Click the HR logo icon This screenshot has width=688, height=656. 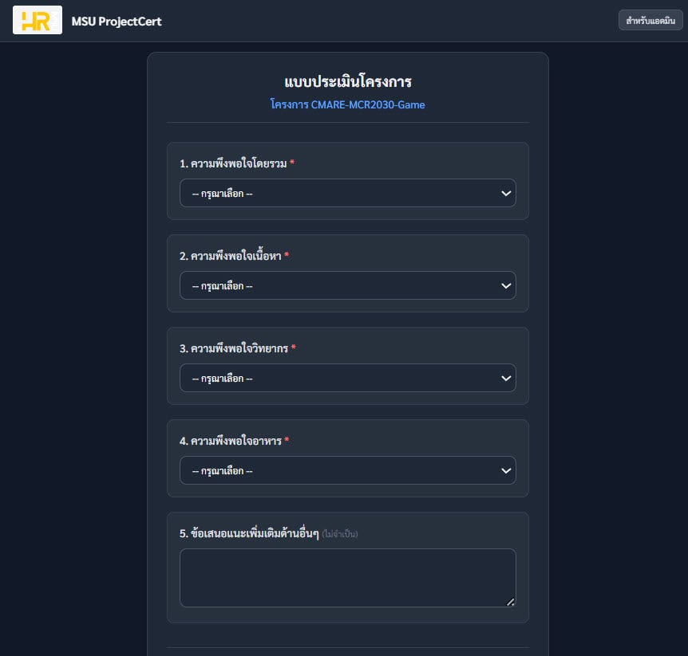point(38,21)
